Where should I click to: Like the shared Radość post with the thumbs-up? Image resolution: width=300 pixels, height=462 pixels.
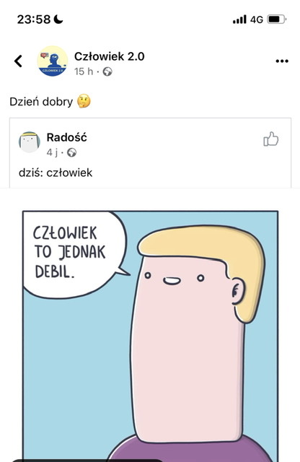click(270, 139)
